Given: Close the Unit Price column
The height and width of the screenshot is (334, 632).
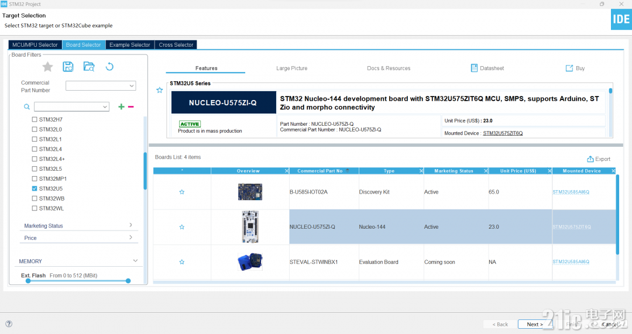Looking at the screenshot, I should [549, 171].
